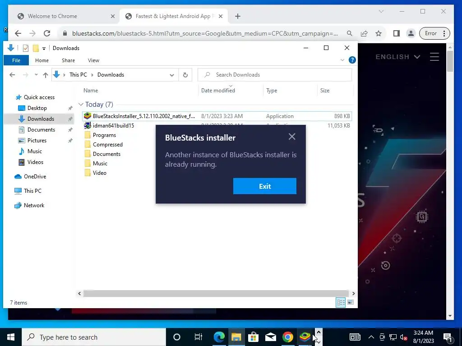Screen dimensions: 462x346
Task: Go up one folder level
Action: (x=46, y=75)
